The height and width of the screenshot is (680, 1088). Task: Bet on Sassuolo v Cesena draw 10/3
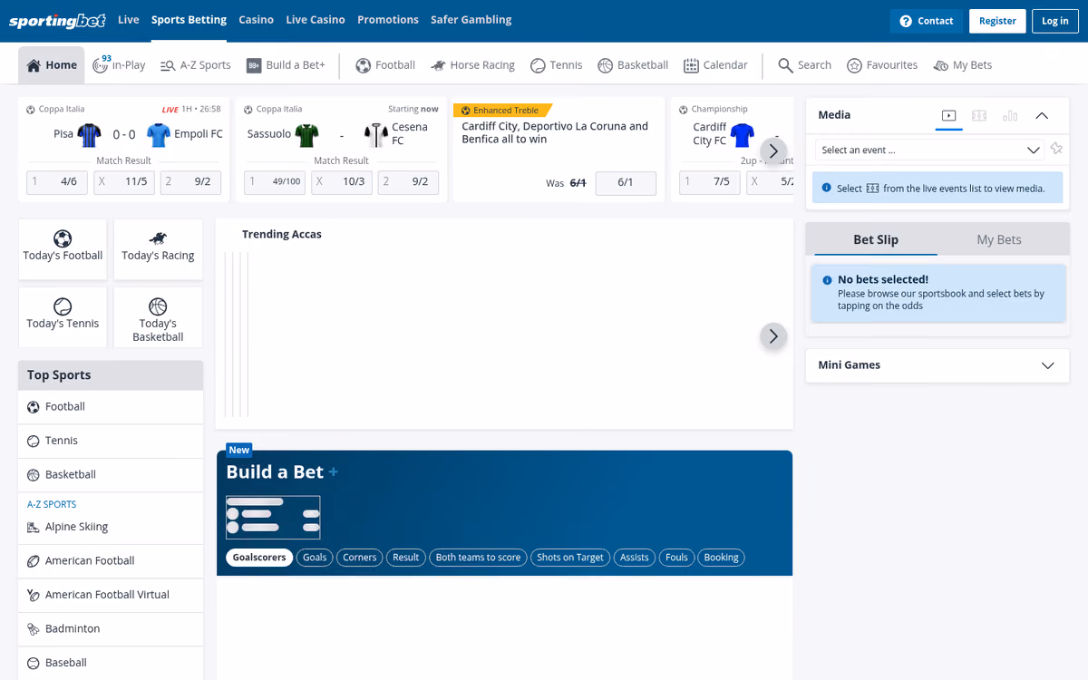[342, 182]
